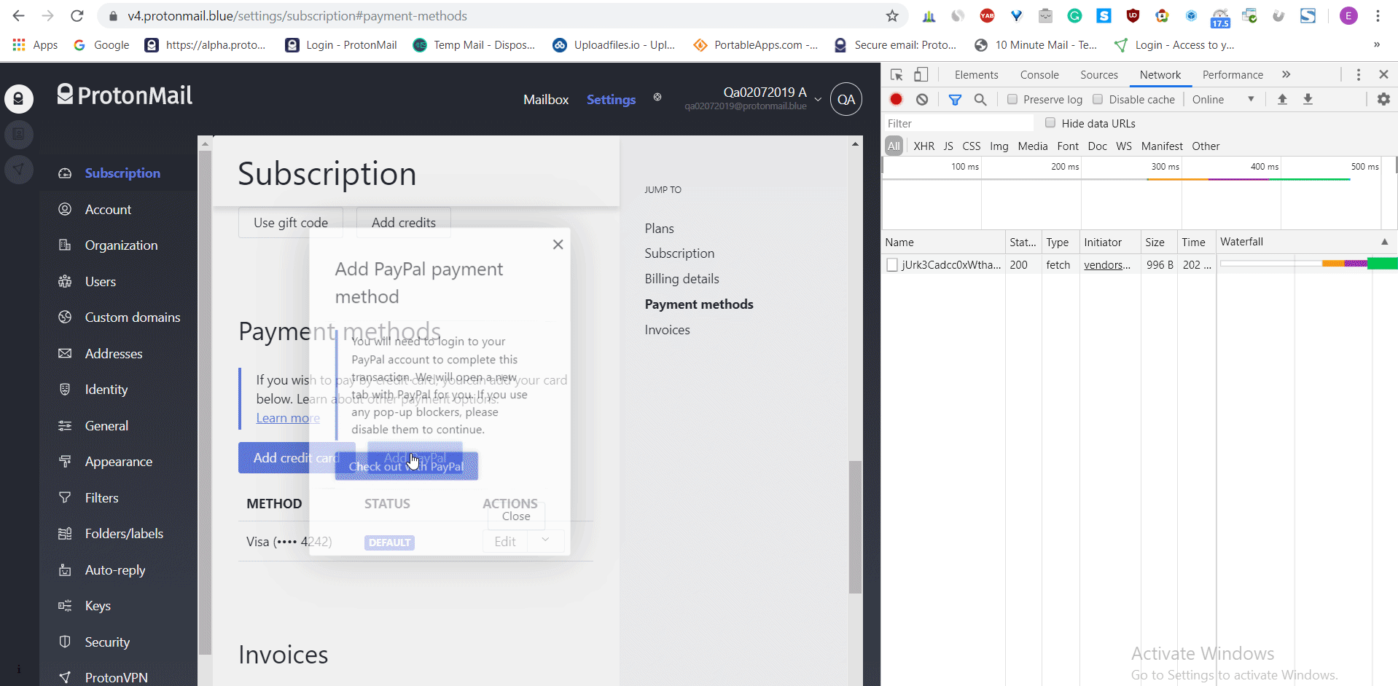Click the inspect element cursor icon in DevTools
This screenshot has height=686, width=1398.
coord(896,74)
